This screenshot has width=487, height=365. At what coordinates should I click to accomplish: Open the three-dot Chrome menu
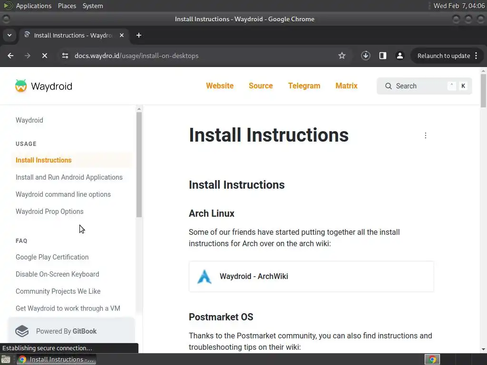pyautogui.click(x=476, y=56)
